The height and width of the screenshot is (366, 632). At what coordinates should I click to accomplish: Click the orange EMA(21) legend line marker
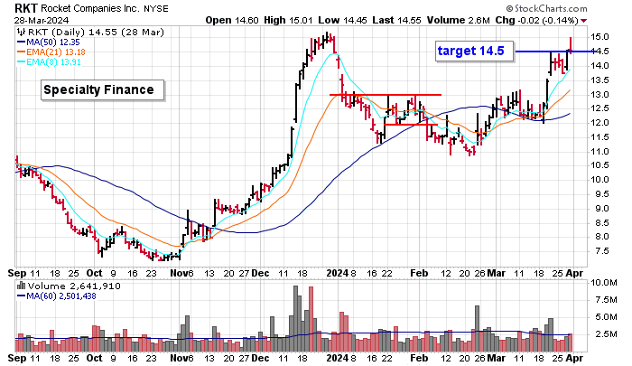(x=21, y=52)
